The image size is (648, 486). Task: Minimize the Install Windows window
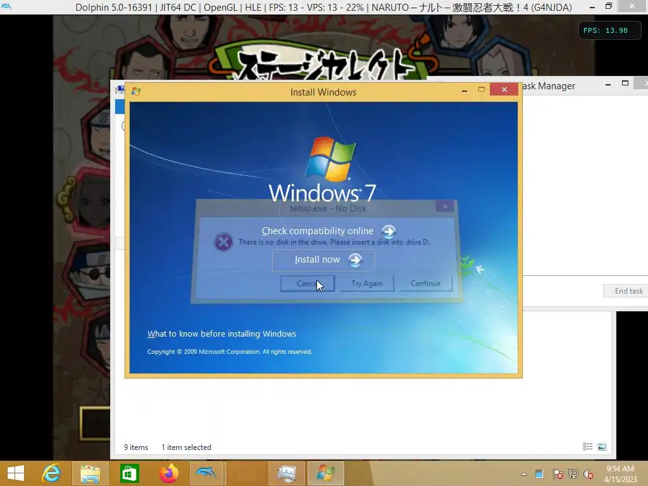coord(464,90)
